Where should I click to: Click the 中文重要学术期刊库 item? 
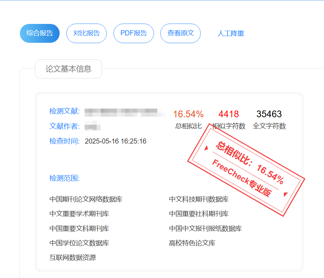click(78, 214)
